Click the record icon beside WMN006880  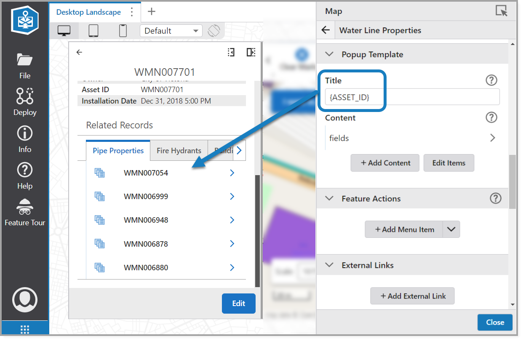(x=99, y=267)
